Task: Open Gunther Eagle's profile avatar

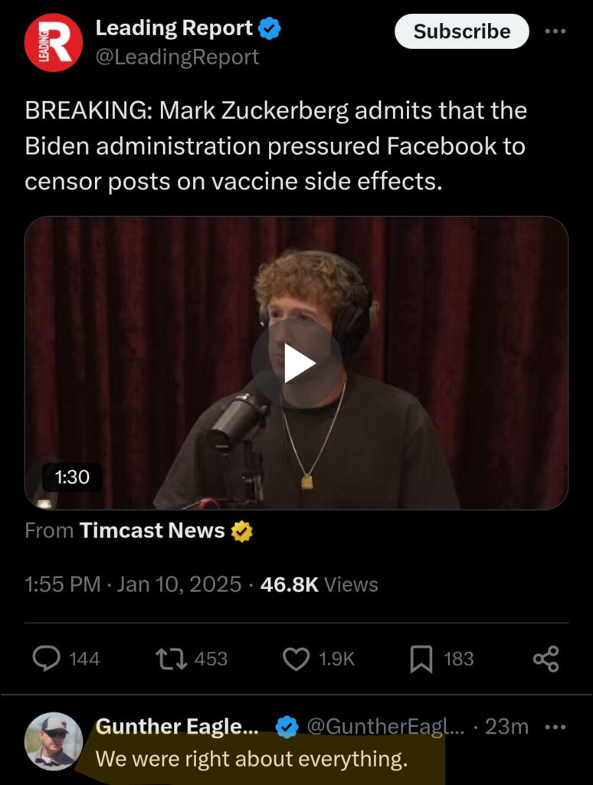Action: 53,741
